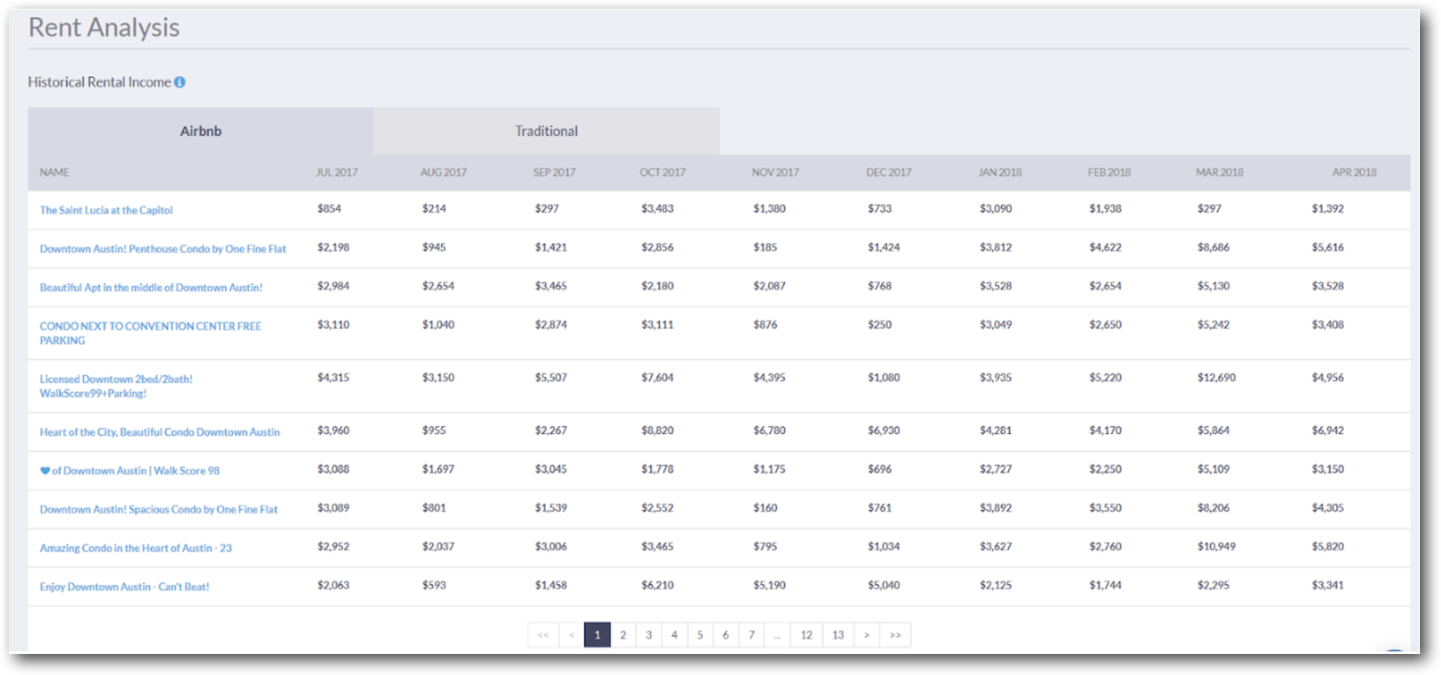Click the $6,942 Apr 2018 cell
Image resolution: width=1441 pixels, height=675 pixels.
[1328, 430]
